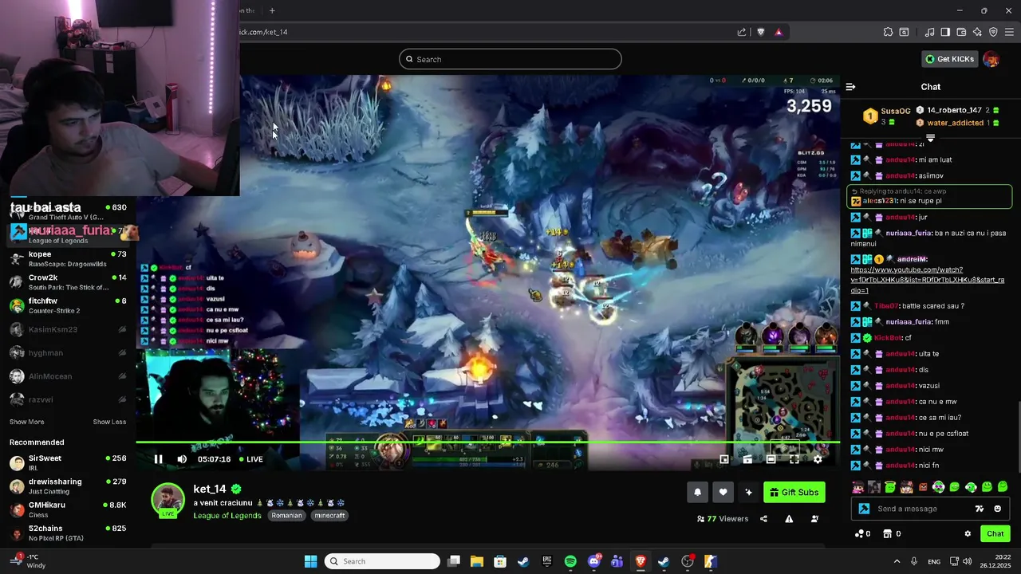The image size is (1021, 574).
Task: Collapse followed list with Show Less
Action: tap(109, 422)
